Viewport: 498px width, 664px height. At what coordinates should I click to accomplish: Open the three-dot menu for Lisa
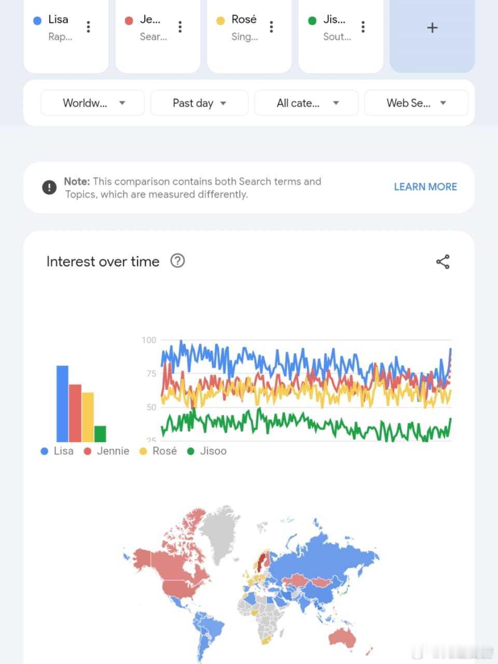click(89, 27)
